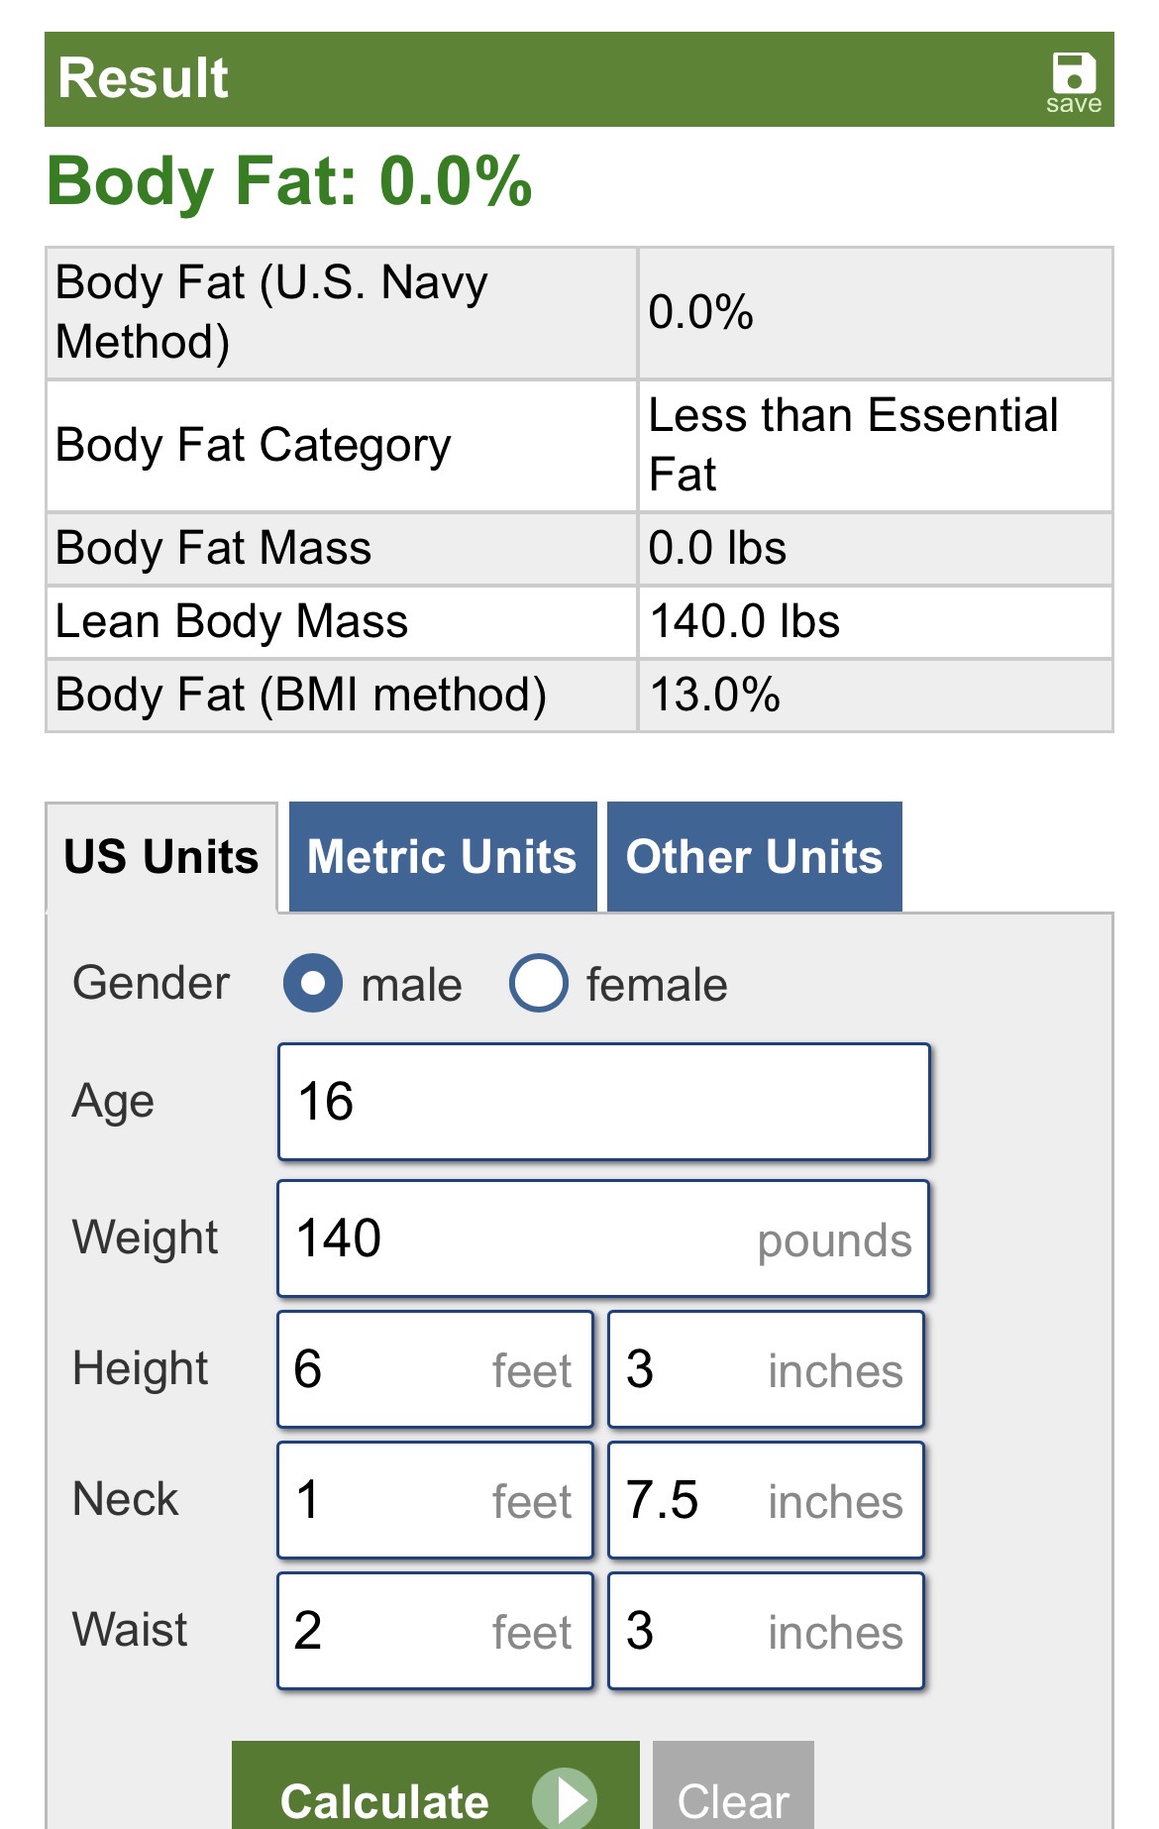
Task: Click the play arrow on Calculate button
Action: (565, 1797)
